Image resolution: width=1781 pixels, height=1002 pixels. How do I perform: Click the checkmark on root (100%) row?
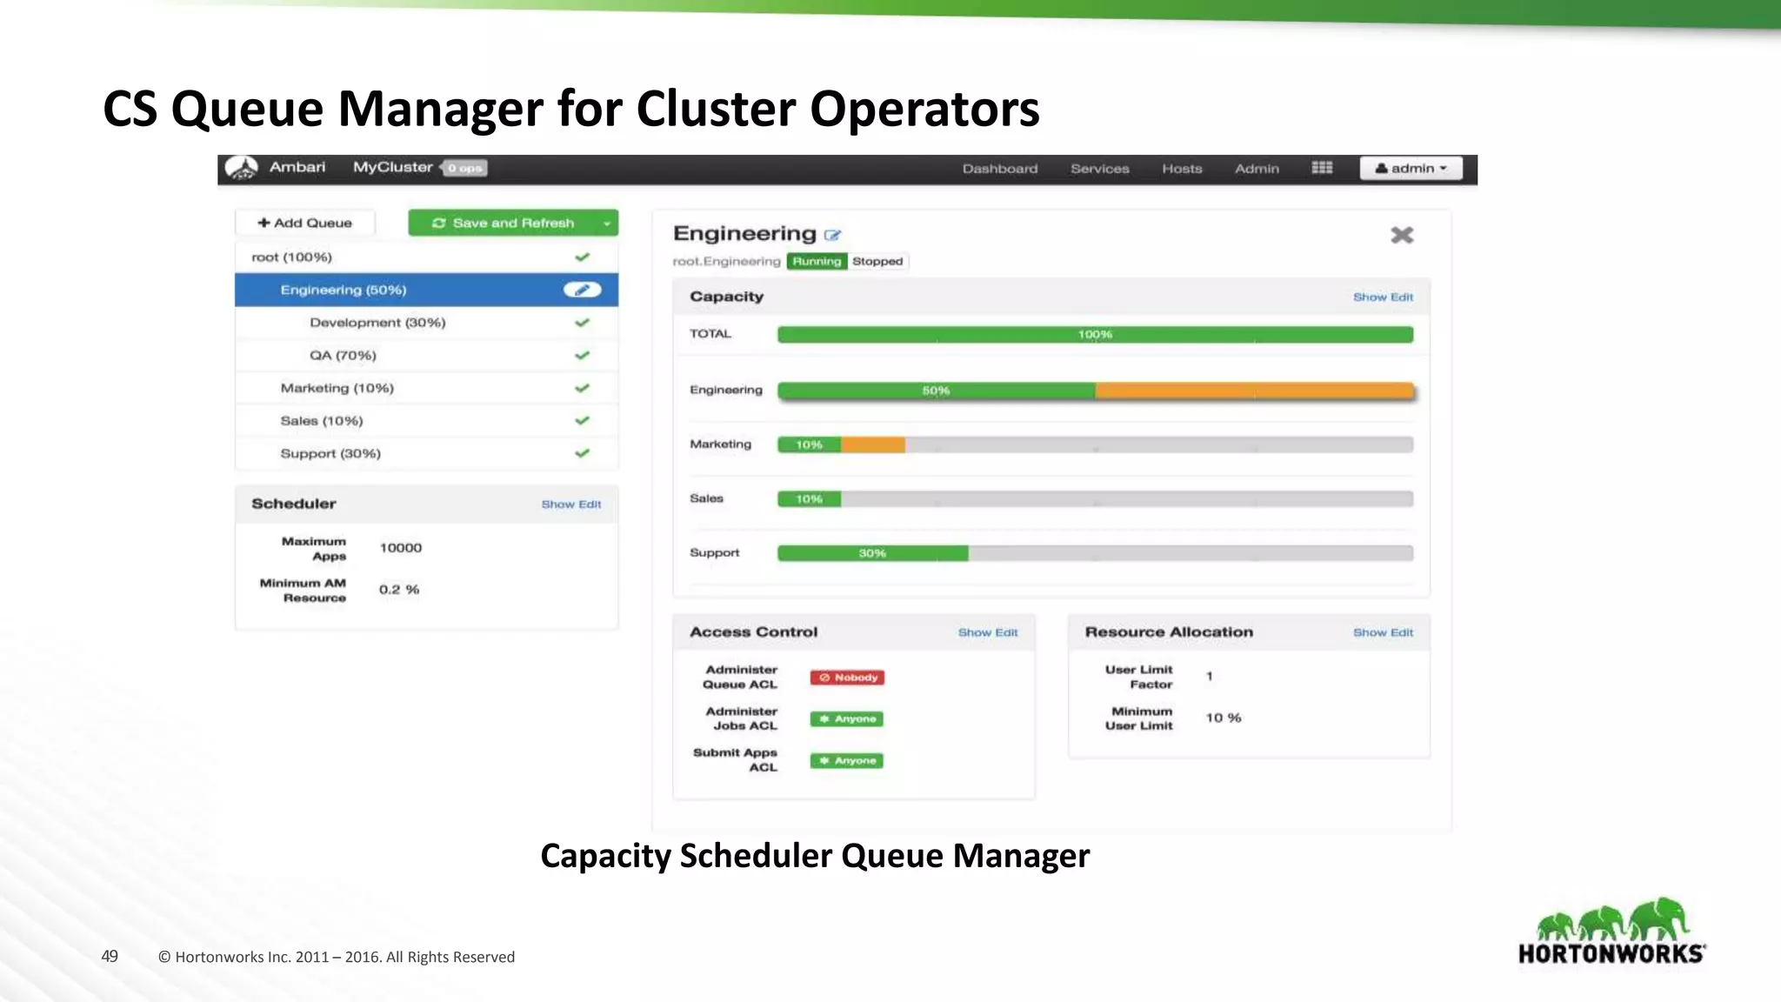(x=582, y=257)
